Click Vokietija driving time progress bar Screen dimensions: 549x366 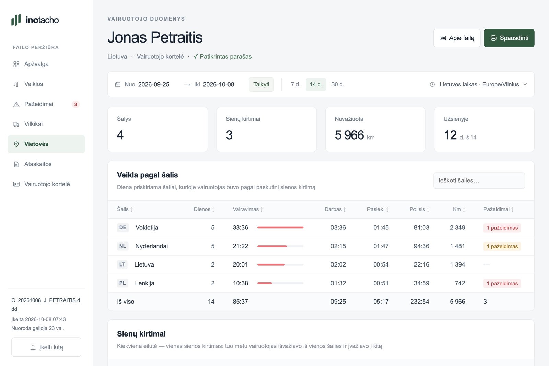point(280,228)
